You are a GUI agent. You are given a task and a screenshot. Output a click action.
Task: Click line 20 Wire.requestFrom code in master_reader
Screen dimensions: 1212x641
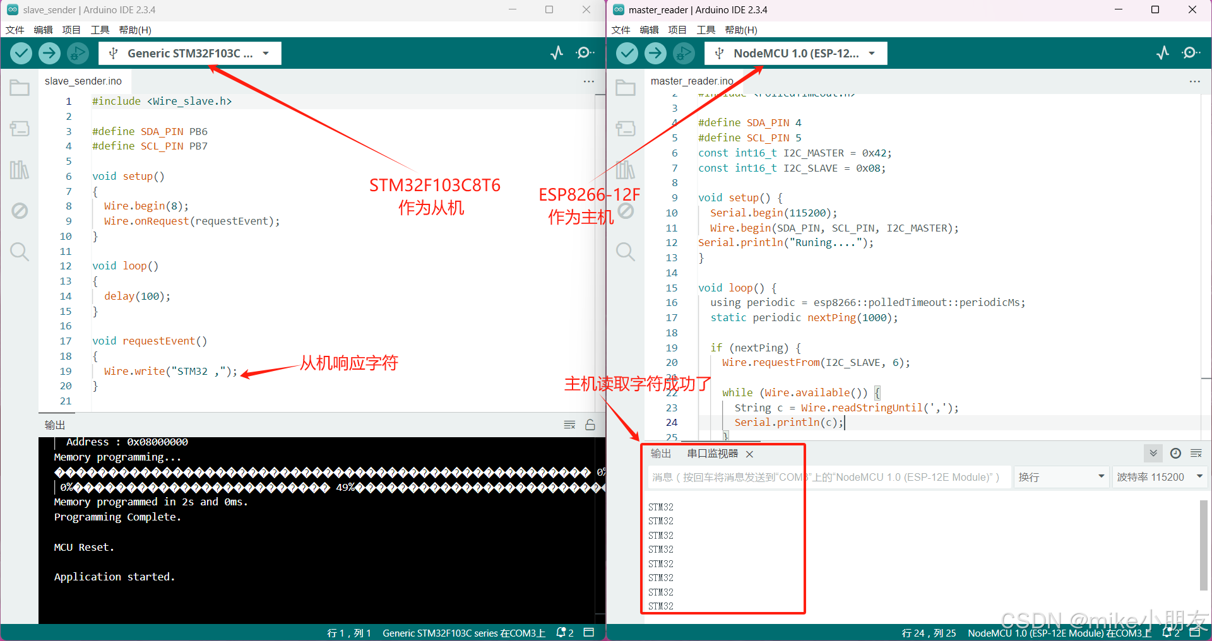(x=816, y=362)
